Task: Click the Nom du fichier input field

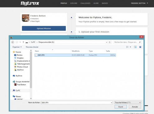Action: 77,103
